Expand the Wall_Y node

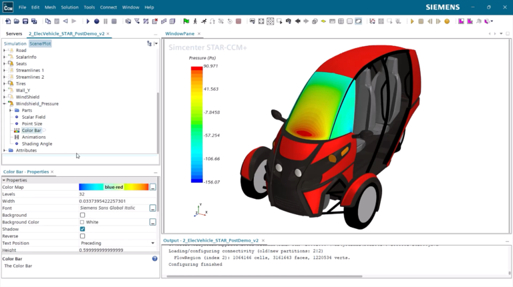[5, 90]
